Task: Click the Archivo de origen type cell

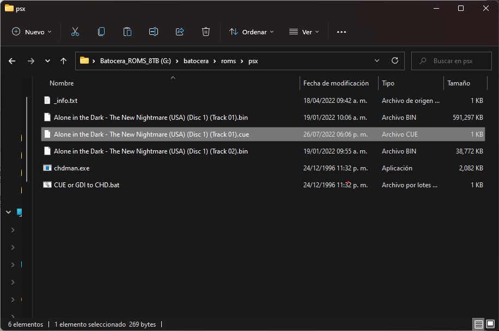Action: coord(411,101)
